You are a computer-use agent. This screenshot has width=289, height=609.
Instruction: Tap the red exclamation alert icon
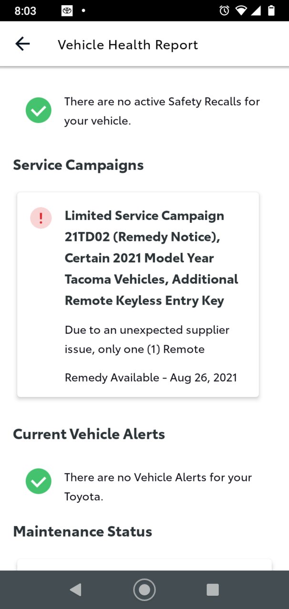pos(41,218)
